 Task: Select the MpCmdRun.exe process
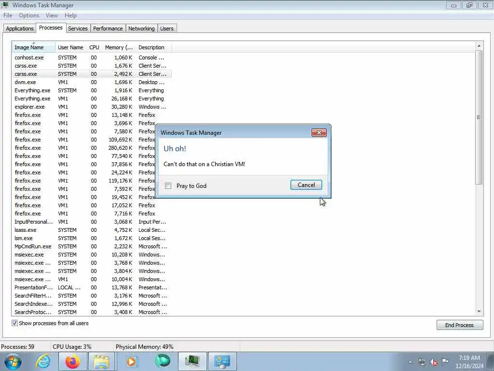(x=92, y=246)
